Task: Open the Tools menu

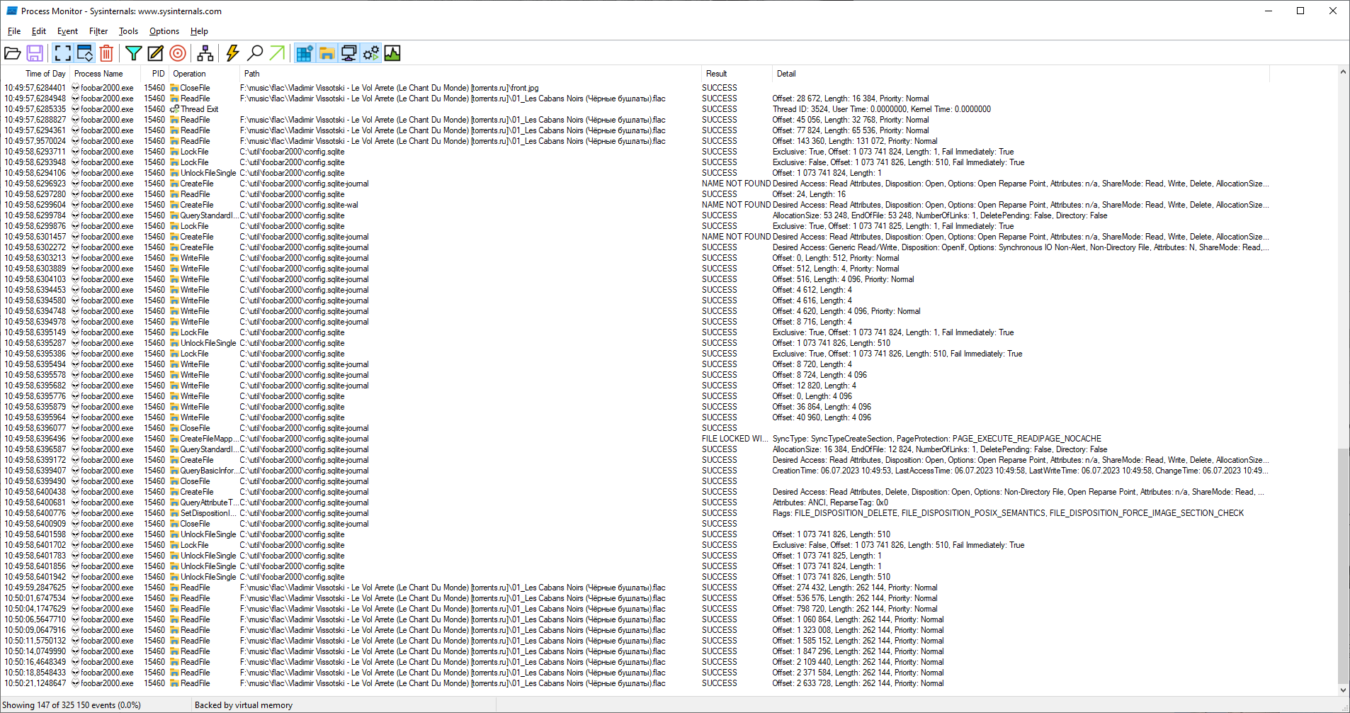Action: (128, 31)
